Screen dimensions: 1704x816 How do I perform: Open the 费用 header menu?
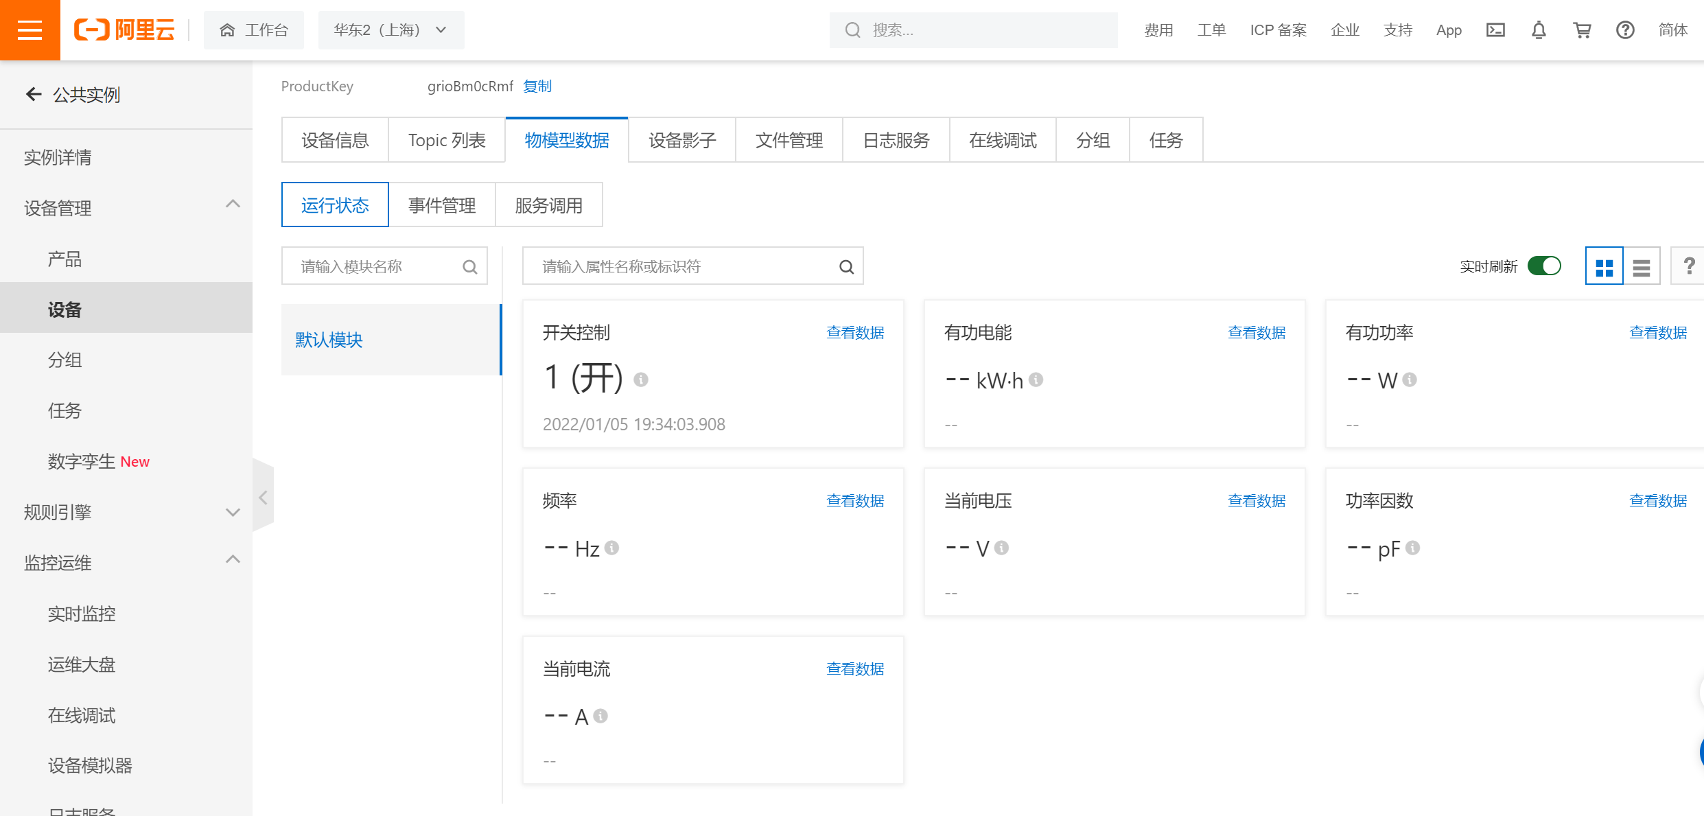(x=1158, y=30)
